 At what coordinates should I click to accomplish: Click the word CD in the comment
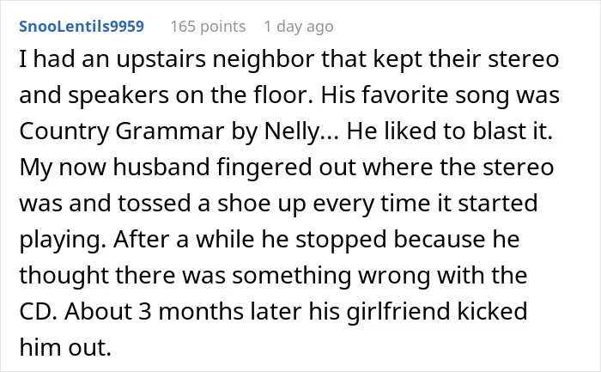[35, 311]
